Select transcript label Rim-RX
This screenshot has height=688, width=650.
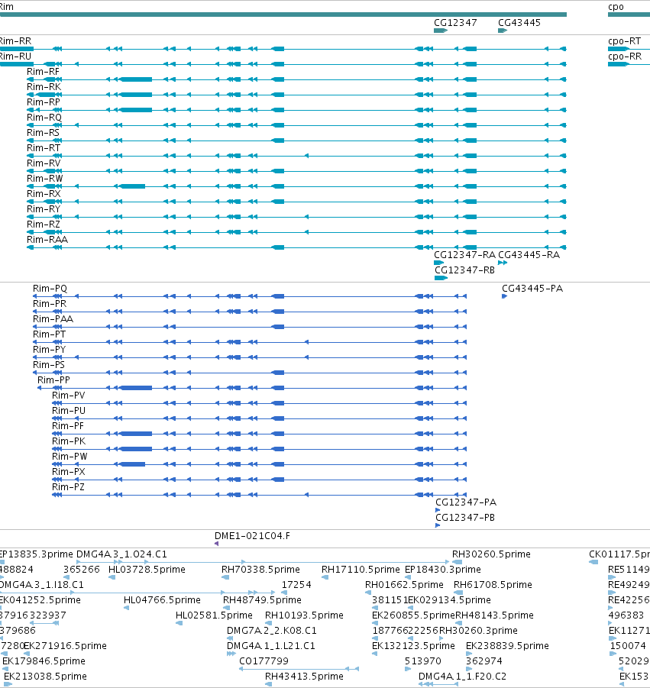click(x=44, y=194)
